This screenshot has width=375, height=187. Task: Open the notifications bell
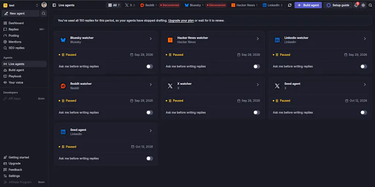click(356, 5)
